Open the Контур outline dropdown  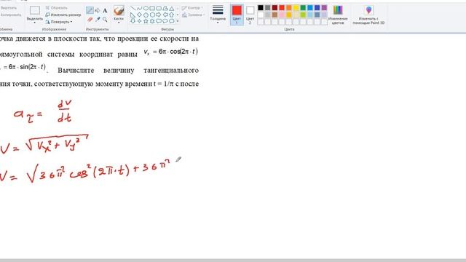(x=192, y=8)
